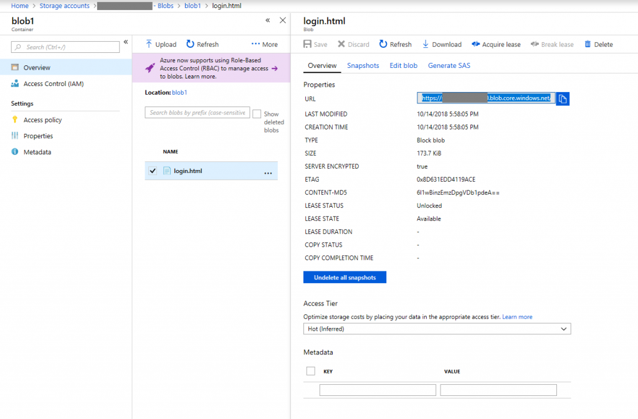Open the login.html row ellipsis menu

pyautogui.click(x=268, y=172)
